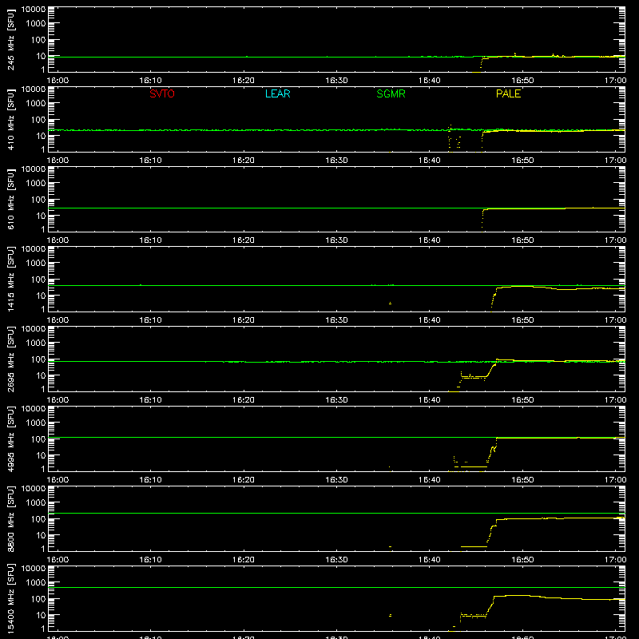Click 16:50 time label under 410 MHz panel

pos(522,161)
